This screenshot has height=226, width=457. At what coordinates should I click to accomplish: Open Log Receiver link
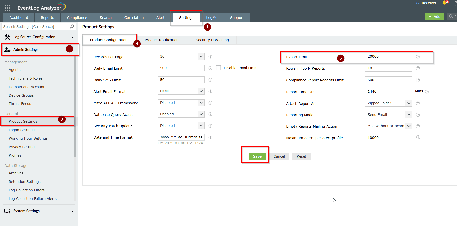[x=425, y=3]
